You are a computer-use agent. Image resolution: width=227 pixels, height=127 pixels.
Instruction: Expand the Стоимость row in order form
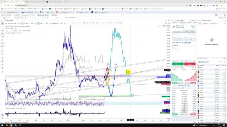[x=184, y=46]
